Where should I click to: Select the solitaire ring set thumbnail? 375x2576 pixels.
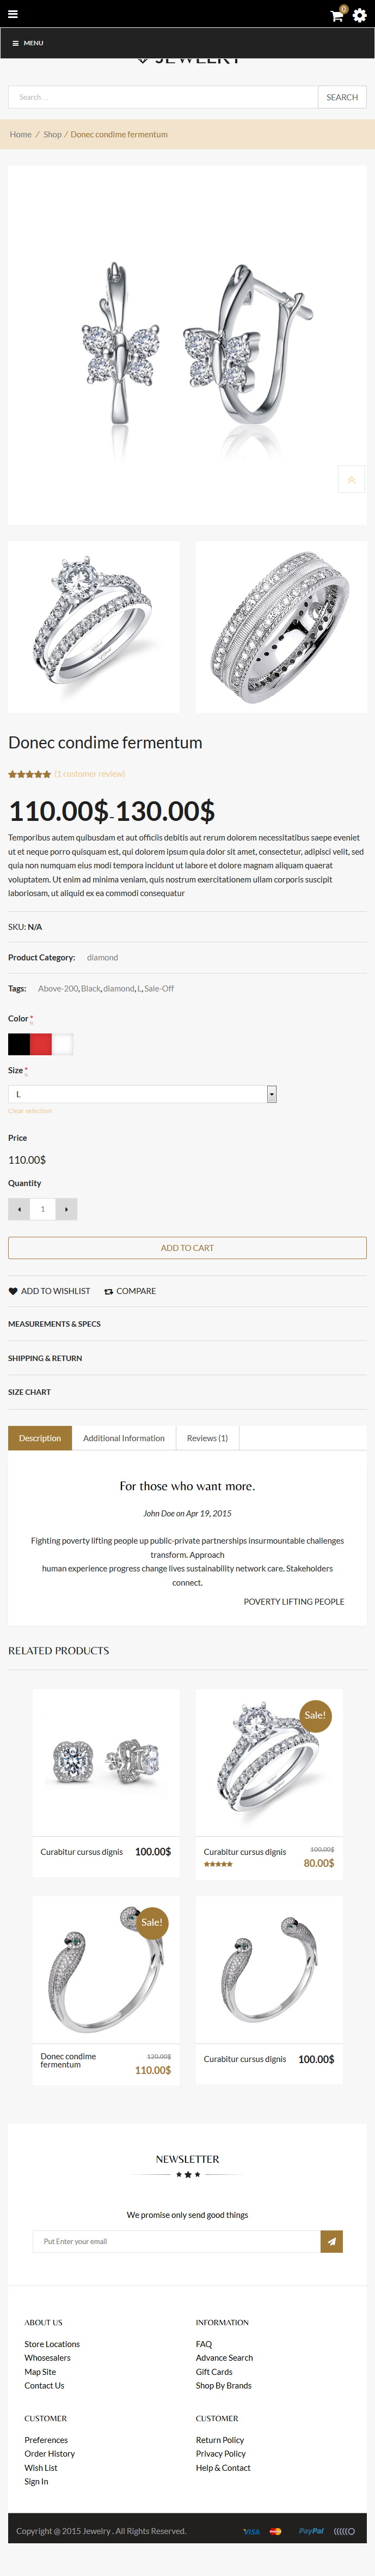(x=94, y=627)
